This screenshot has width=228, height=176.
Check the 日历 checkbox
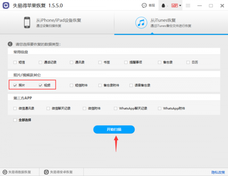point(188,62)
